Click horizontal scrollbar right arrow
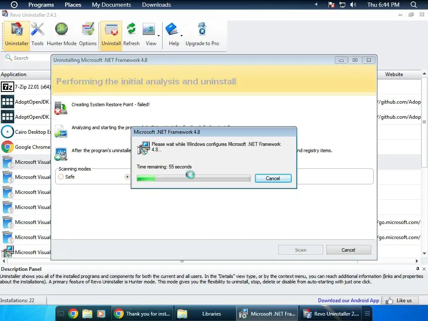 click(417, 261)
